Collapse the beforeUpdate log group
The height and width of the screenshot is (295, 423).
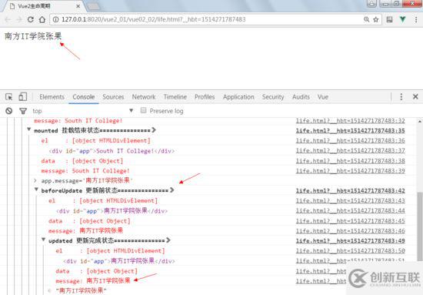[x=36, y=189]
